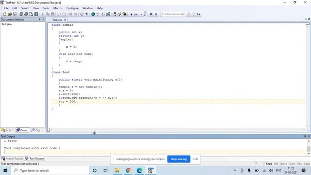Screen dimensions: 311x175
Task: Select Test.java in Document Selector list
Action: pyautogui.click(x=6, y=24)
